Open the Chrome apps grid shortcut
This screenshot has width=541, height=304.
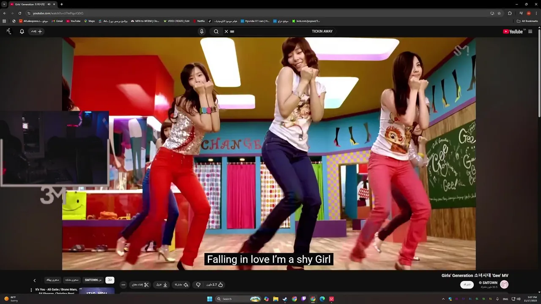(4, 21)
